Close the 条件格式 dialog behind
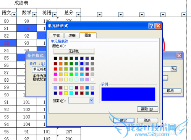This screenshot has height=140, width=191. 179,56
